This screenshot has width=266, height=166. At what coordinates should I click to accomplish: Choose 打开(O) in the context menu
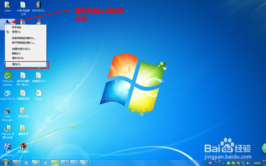[x=26, y=27]
